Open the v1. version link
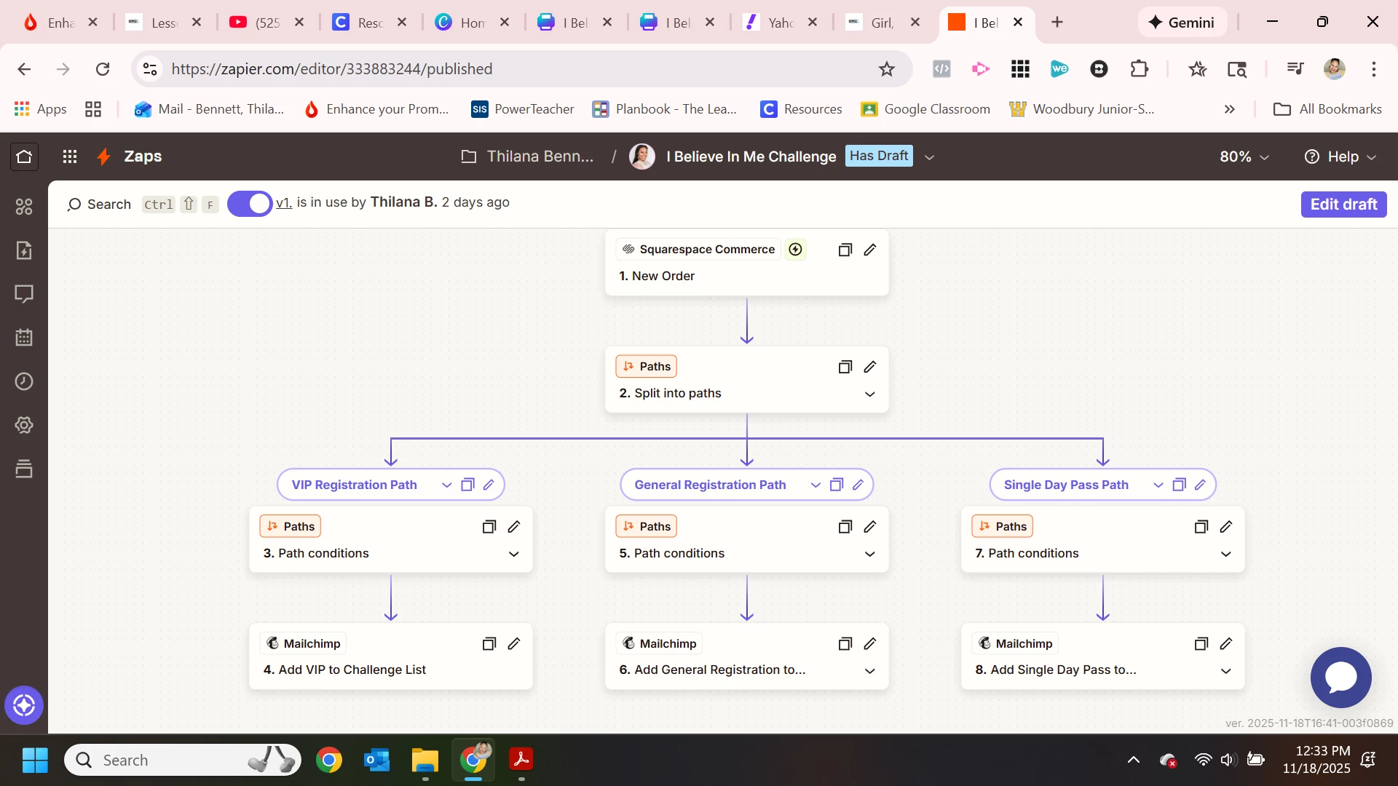Image resolution: width=1398 pixels, height=786 pixels. pyautogui.click(x=283, y=202)
